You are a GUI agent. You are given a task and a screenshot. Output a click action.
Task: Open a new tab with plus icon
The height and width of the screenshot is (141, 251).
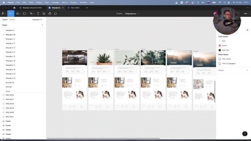pos(87,8)
